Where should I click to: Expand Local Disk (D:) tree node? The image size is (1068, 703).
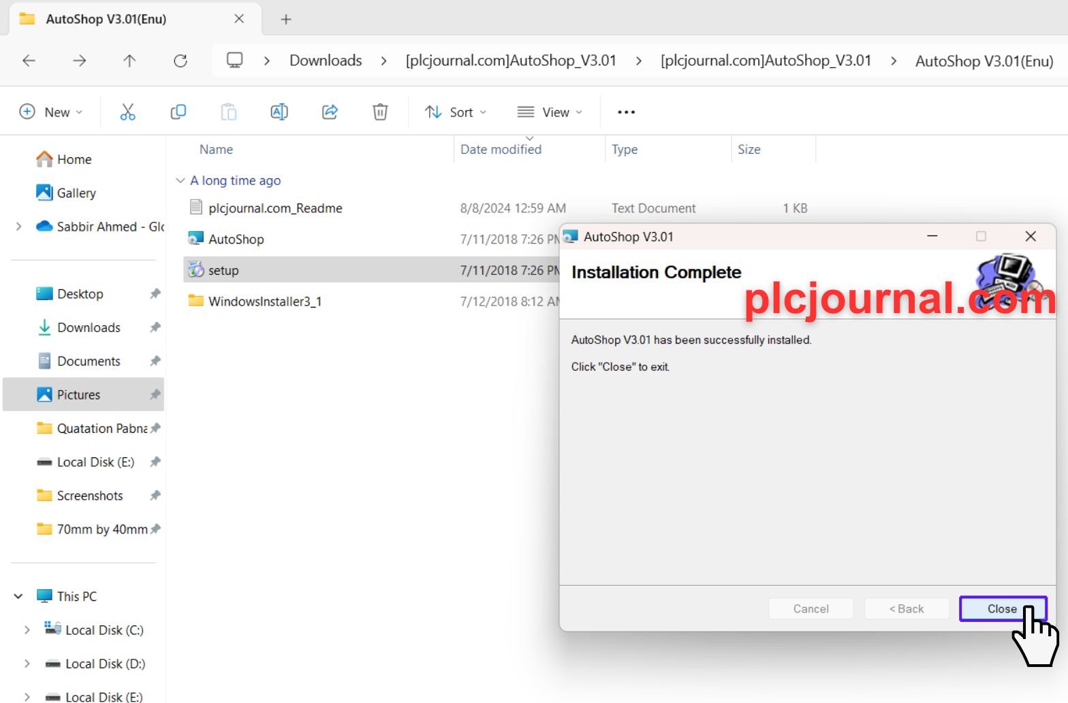tap(27, 664)
